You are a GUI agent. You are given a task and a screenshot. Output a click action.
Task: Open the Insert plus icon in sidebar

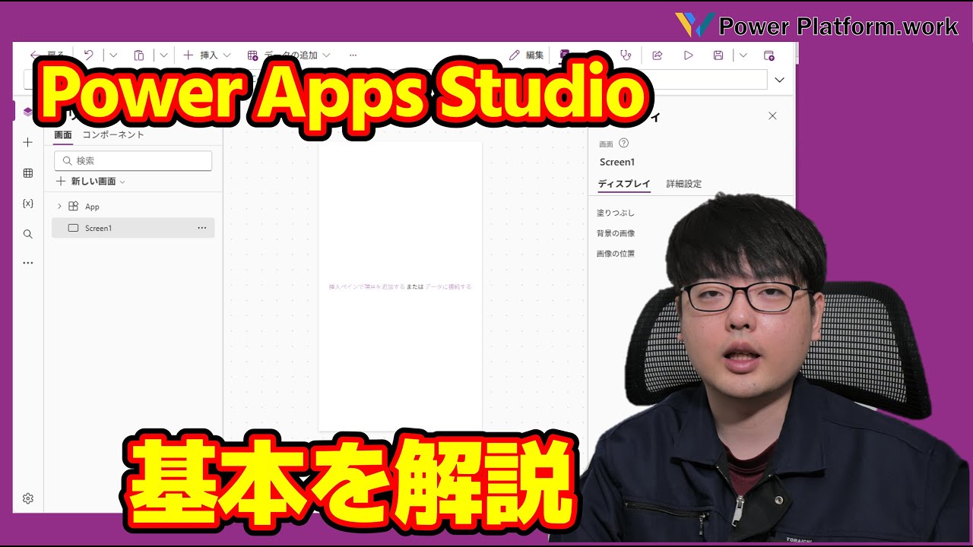click(28, 142)
